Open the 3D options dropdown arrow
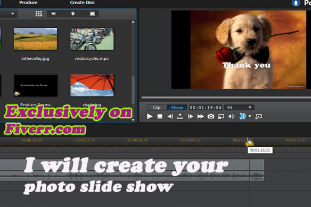 point(250,116)
